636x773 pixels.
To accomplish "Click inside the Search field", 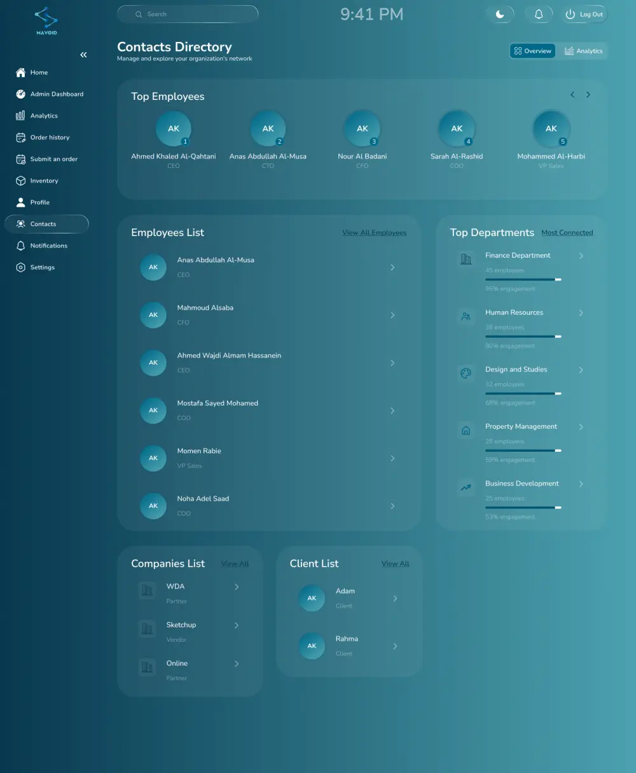I will tap(187, 14).
